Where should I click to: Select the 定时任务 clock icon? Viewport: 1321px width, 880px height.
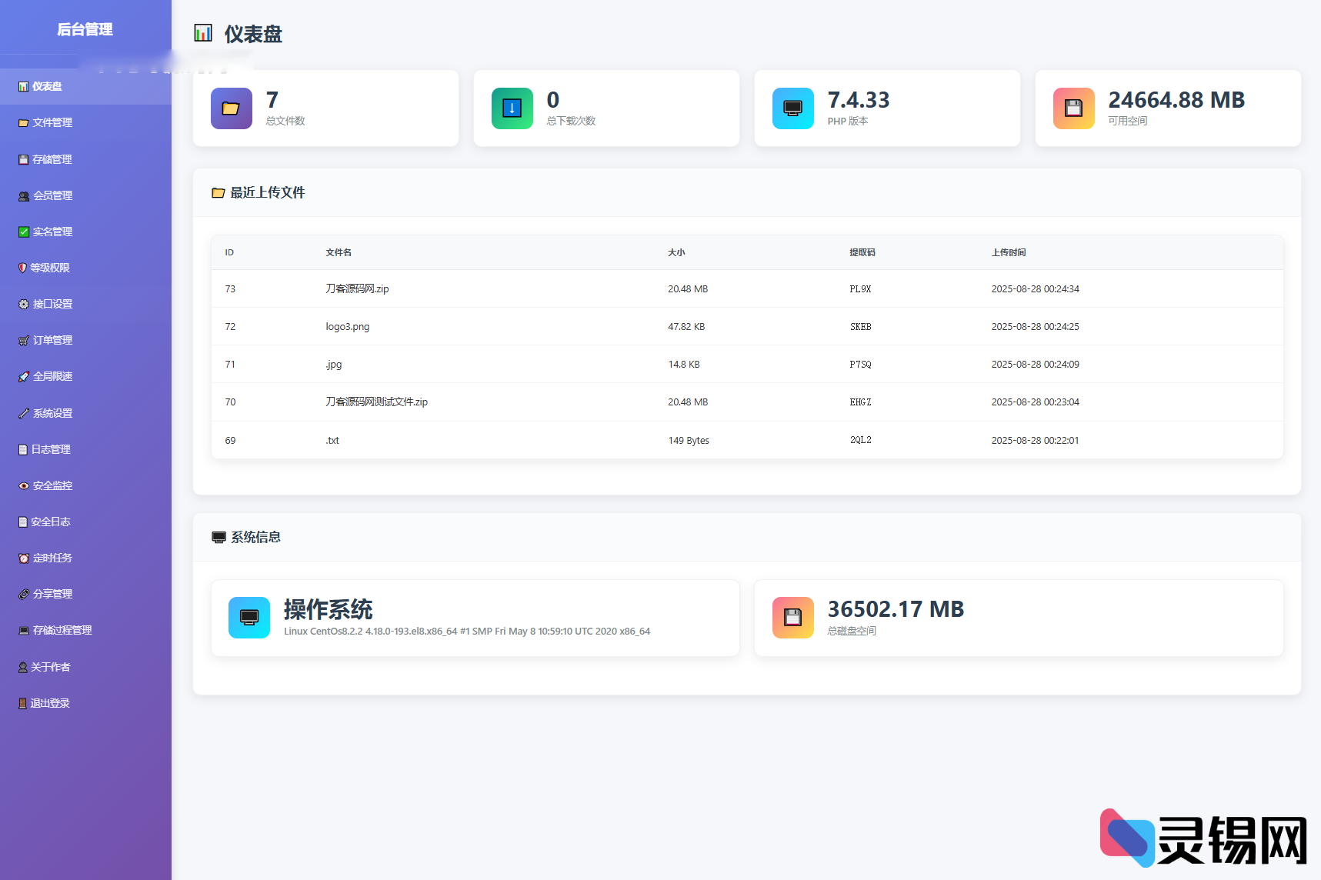pyautogui.click(x=23, y=558)
